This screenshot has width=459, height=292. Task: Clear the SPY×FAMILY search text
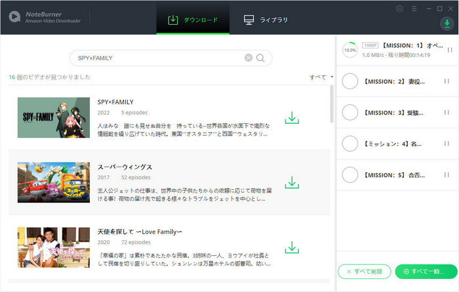[x=249, y=58]
